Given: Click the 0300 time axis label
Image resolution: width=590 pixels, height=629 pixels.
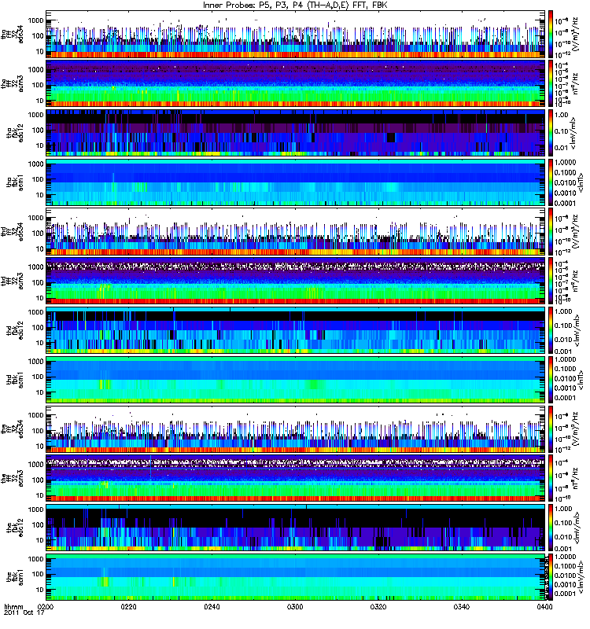Looking at the screenshot, I should coord(295,606).
